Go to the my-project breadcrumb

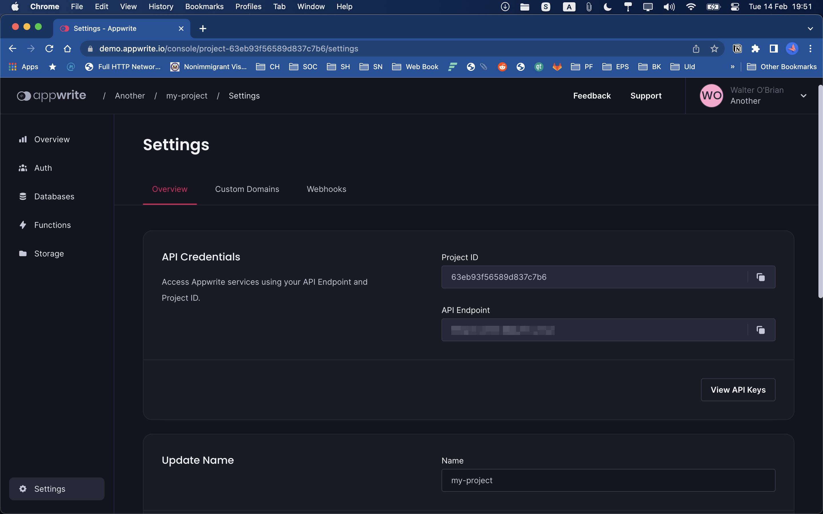click(x=187, y=96)
